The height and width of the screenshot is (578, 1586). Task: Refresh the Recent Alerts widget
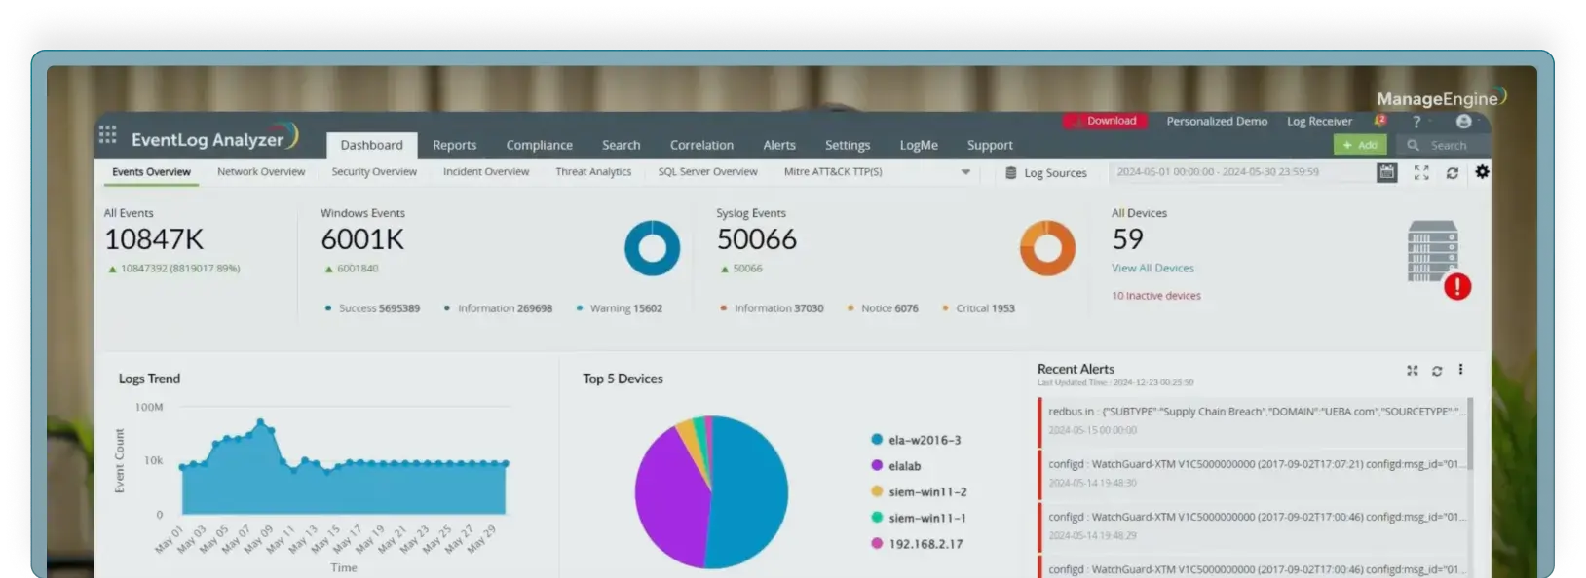click(1437, 371)
